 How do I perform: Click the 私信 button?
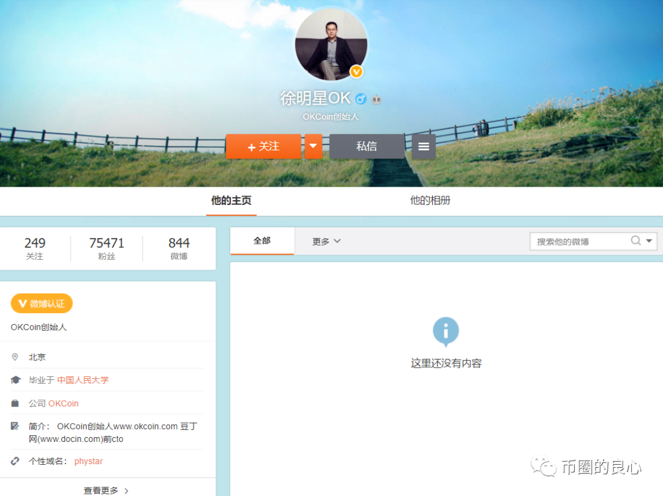coord(367,146)
